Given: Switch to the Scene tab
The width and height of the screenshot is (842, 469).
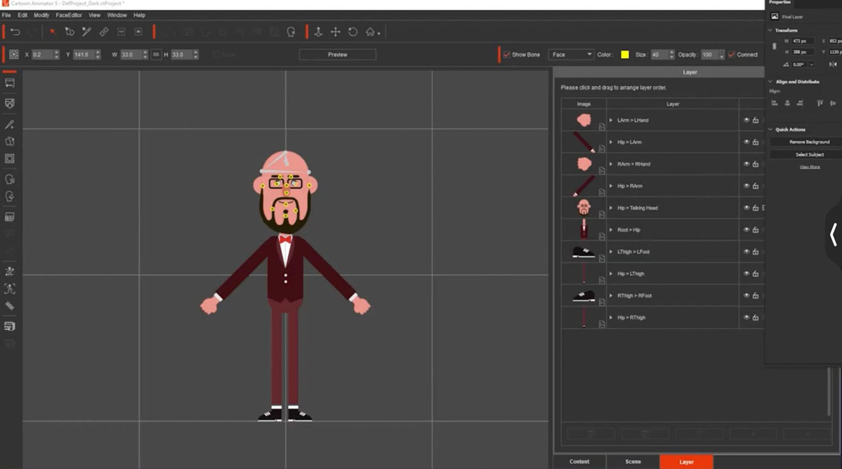Looking at the screenshot, I should click(633, 462).
